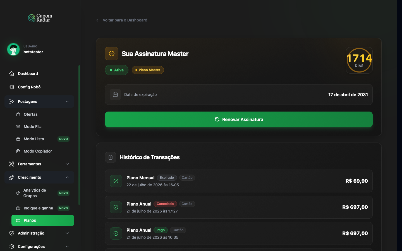
Task: Go to Indique e ganhe
Action: 43,208
